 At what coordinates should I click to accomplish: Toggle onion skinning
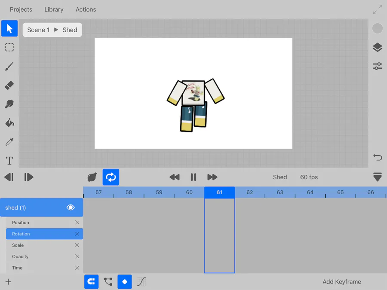coord(92,177)
